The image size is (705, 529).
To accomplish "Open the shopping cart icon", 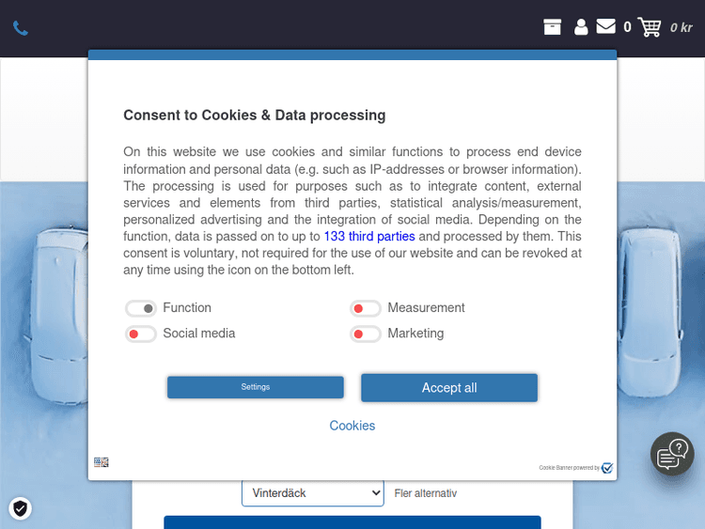I will click(x=650, y=27).
